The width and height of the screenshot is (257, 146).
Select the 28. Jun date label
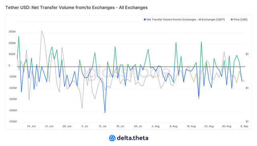click(67, 126)
